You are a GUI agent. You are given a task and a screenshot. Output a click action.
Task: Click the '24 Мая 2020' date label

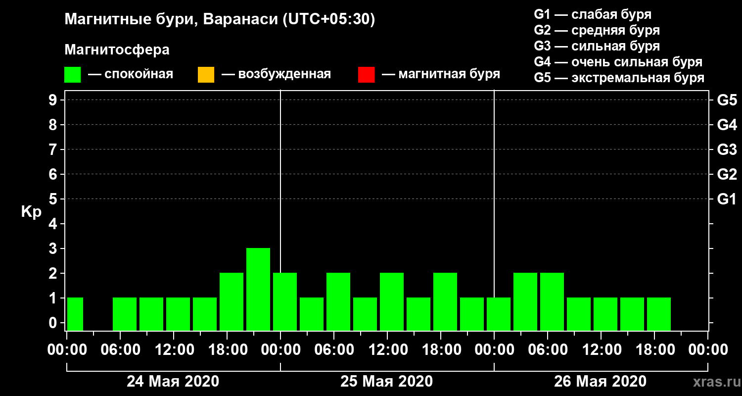pyautogui.click(x=173, y=381)
